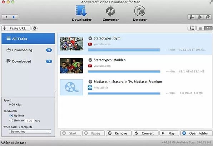Click the 0.00 KB/s speed value
The image size is (213, 146).
pyautogui.click(x=15, y=105)
